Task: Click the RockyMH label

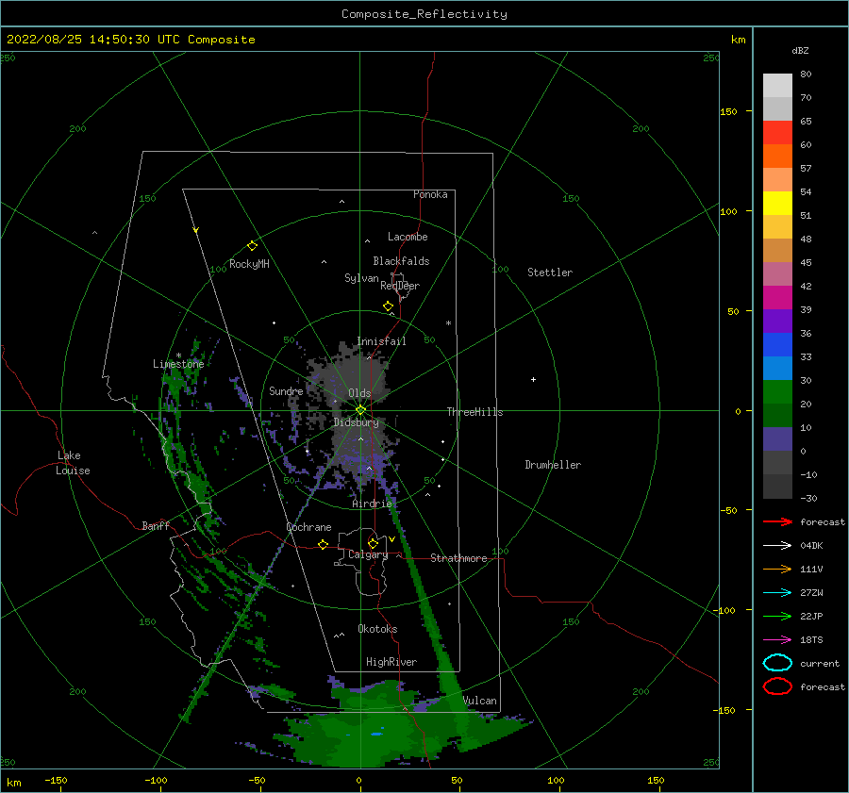Action: [249, 264]
